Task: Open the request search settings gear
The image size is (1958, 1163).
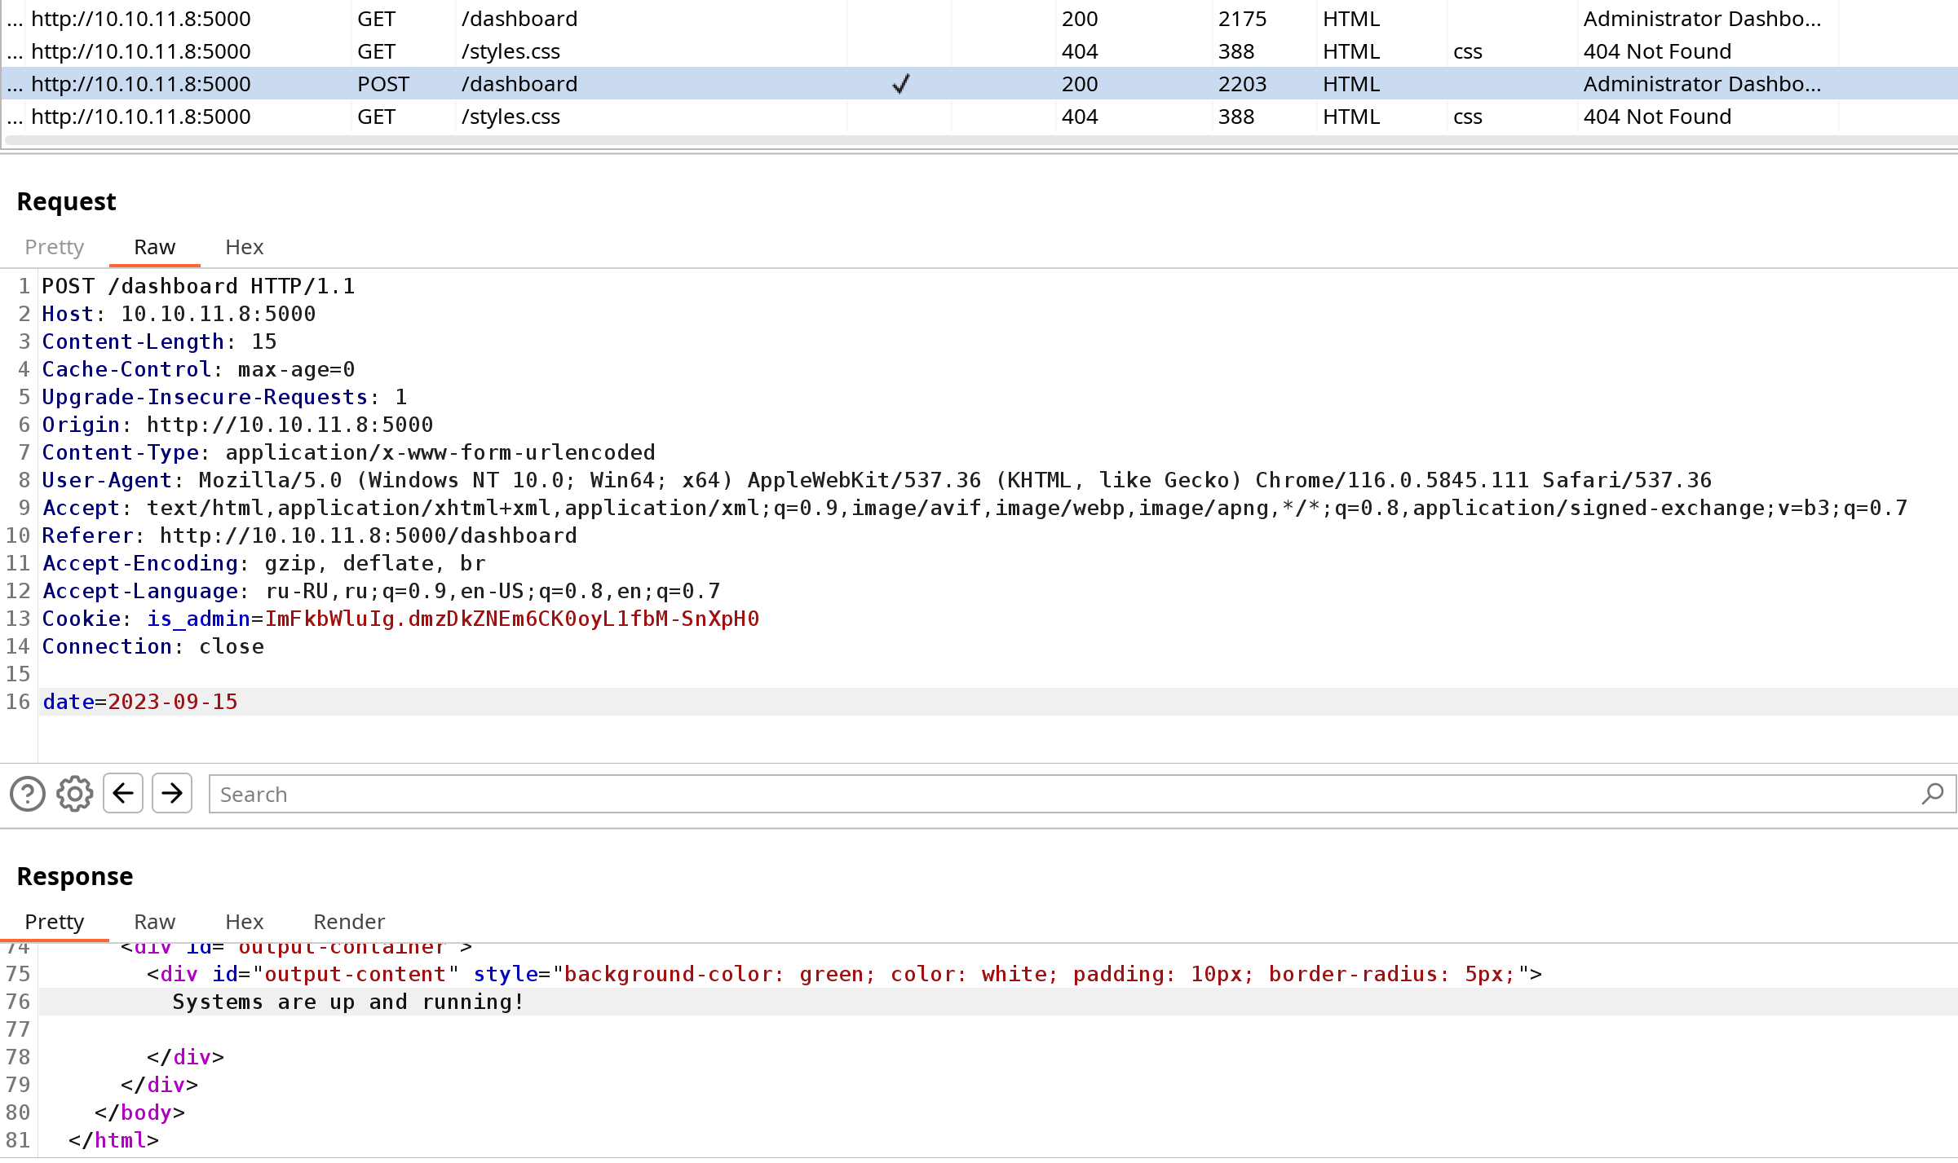Action: point(74,794)
